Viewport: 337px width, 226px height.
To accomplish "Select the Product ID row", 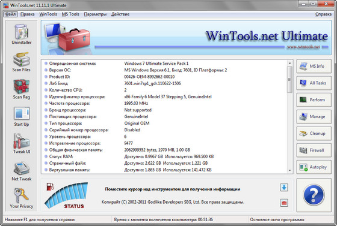I will click(165, 77).
